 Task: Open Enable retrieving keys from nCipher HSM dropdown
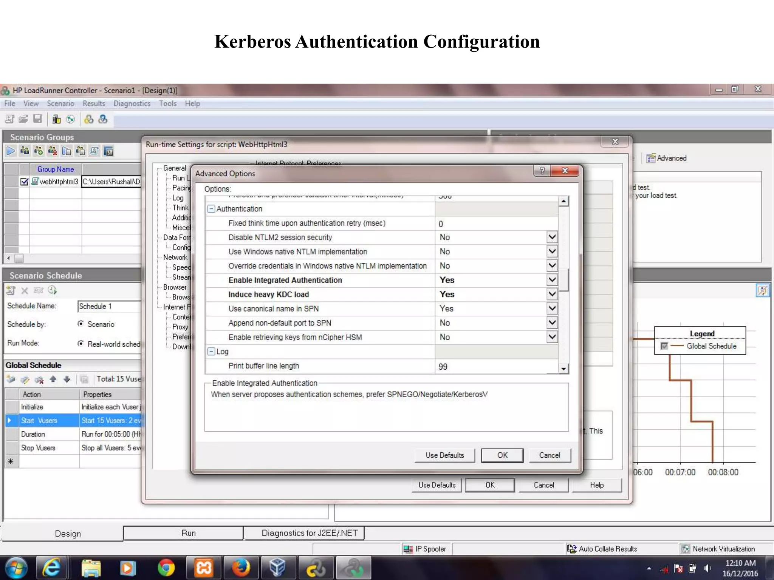pyautogui.click(x=552, y=337)
